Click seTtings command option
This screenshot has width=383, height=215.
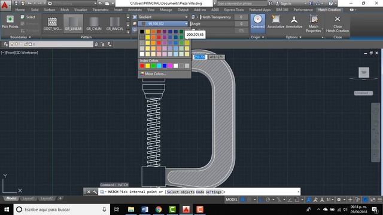pos(214,192)
